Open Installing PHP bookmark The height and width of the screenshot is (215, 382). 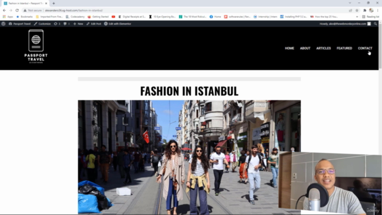click(293, 17)
